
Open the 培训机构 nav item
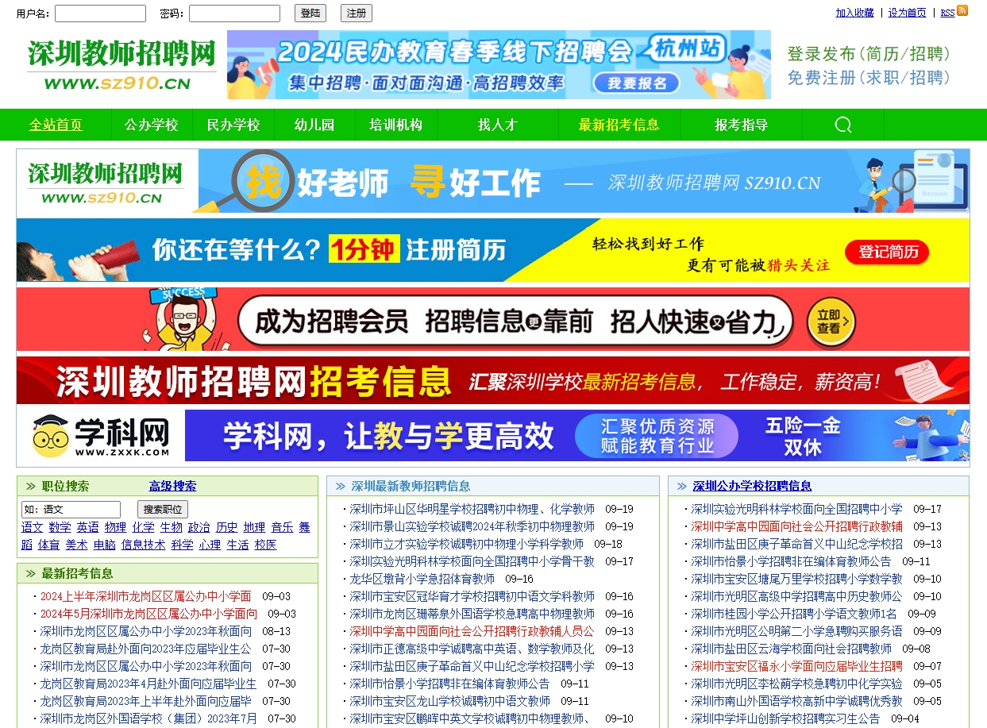point(395,125)
